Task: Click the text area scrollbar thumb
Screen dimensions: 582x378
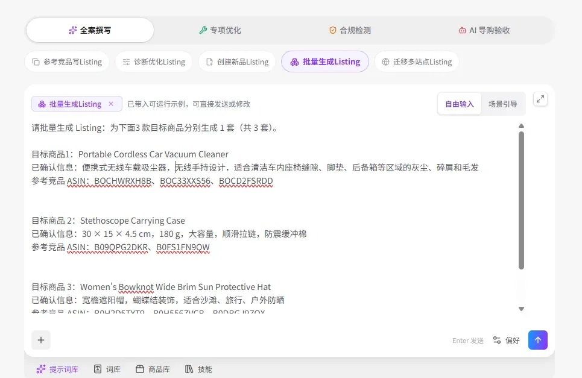Action: [x=521, y=200]
